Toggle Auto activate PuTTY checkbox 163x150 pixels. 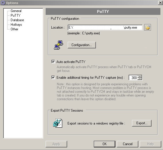[x=53, y=62]
